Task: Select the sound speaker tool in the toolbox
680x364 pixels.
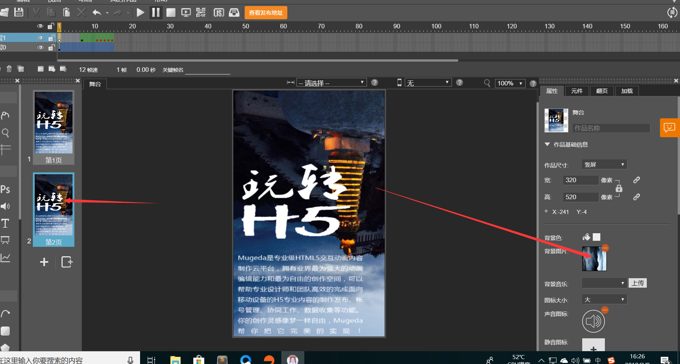Action: point(5,206)
